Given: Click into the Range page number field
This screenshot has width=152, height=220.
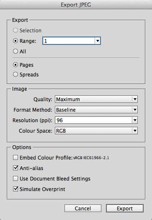Looking at the screenshot, I should 69,41.
